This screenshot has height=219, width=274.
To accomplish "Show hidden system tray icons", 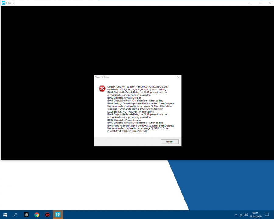I will [x=236, y=215].
